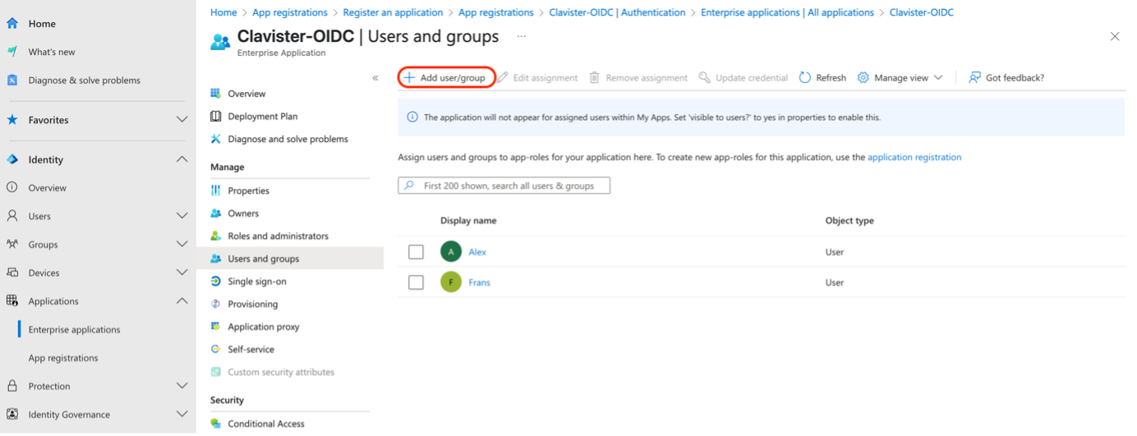Viewport: 1137px width, 436px height.
Task: Follow the application registration link
Action: point(914,157)
